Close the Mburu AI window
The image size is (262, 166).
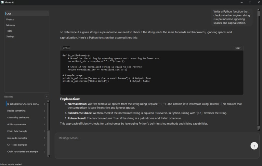coord(258,2)
